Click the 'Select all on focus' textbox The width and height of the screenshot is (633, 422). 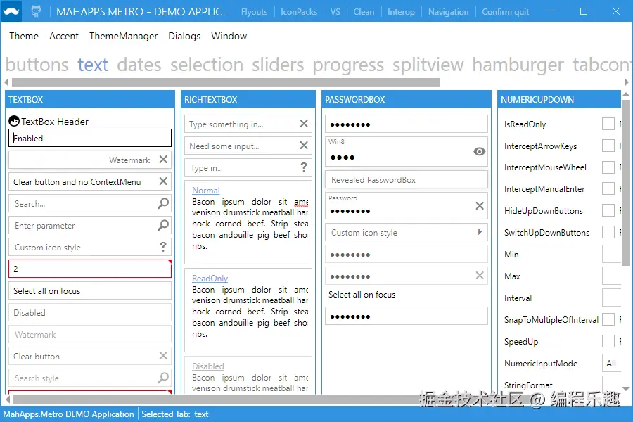90,290
